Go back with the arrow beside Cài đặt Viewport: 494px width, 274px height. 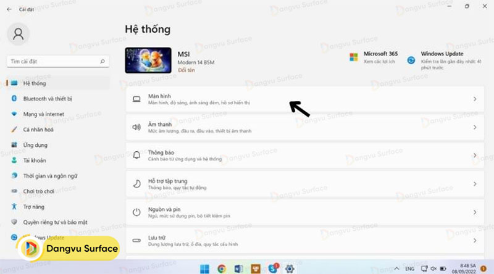[9, 9]
